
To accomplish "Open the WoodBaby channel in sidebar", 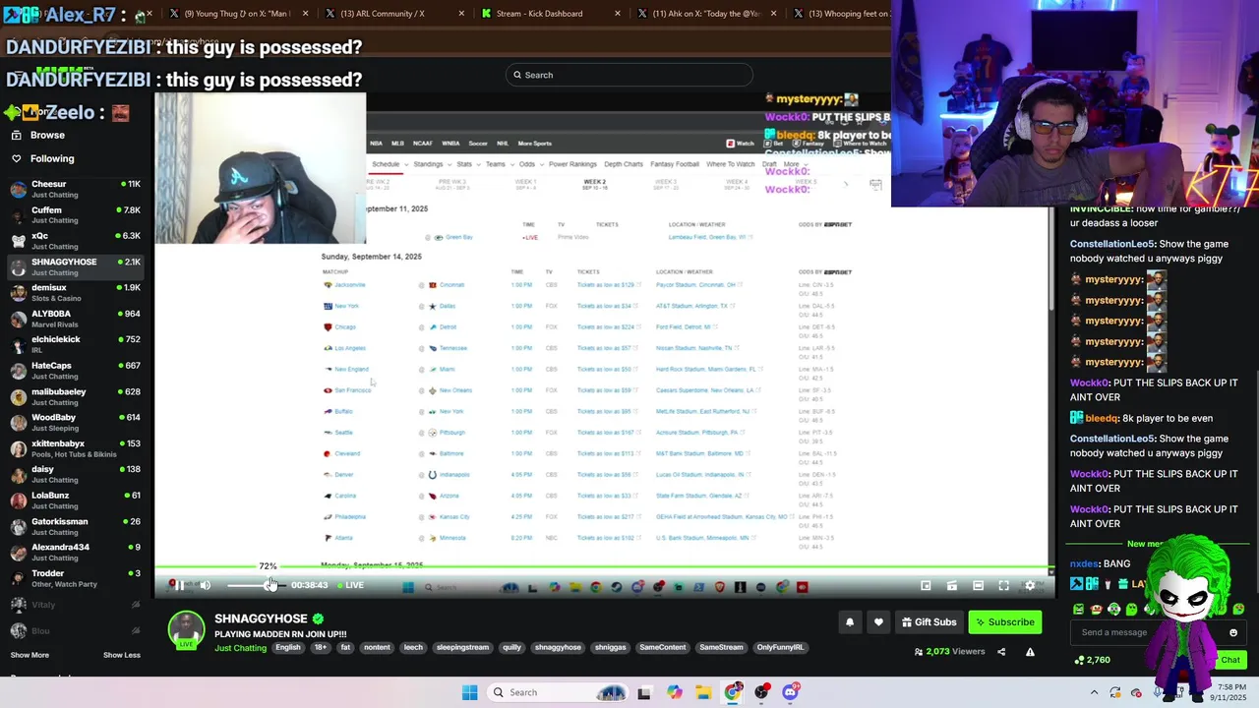I will click(x=77, y=423).
